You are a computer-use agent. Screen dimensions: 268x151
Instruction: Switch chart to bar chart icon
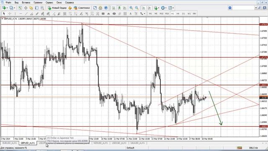[113, 8]
